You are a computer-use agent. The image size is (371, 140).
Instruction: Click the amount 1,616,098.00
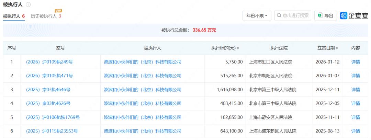[229, 90]
